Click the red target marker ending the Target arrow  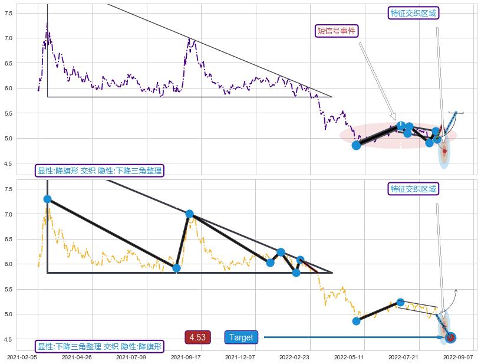click(x=451, y=337)
